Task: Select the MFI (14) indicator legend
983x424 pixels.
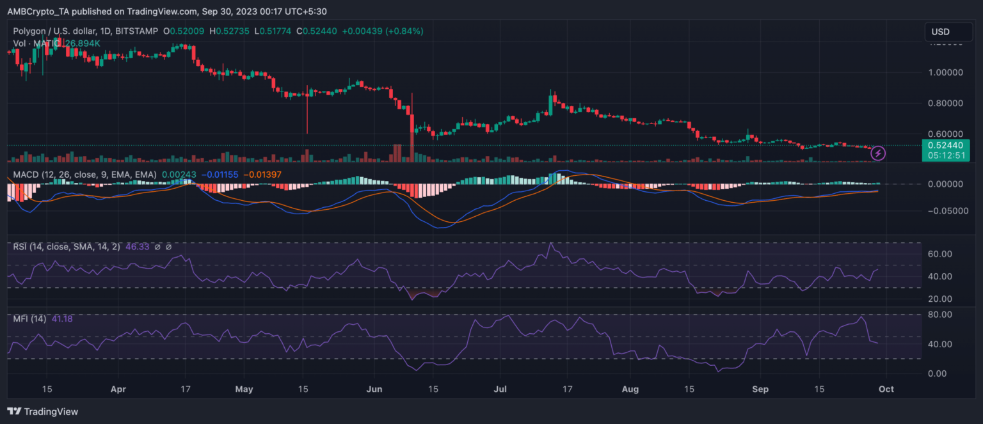Action: tap(29, 318)
